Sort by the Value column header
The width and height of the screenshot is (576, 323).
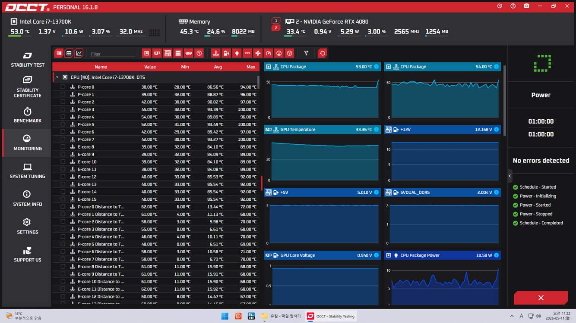click(x=150, y=67)
